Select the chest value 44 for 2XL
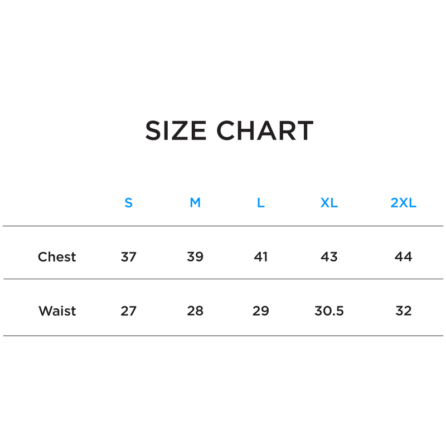This screenshot has height=446, width=446. [403, 257]
